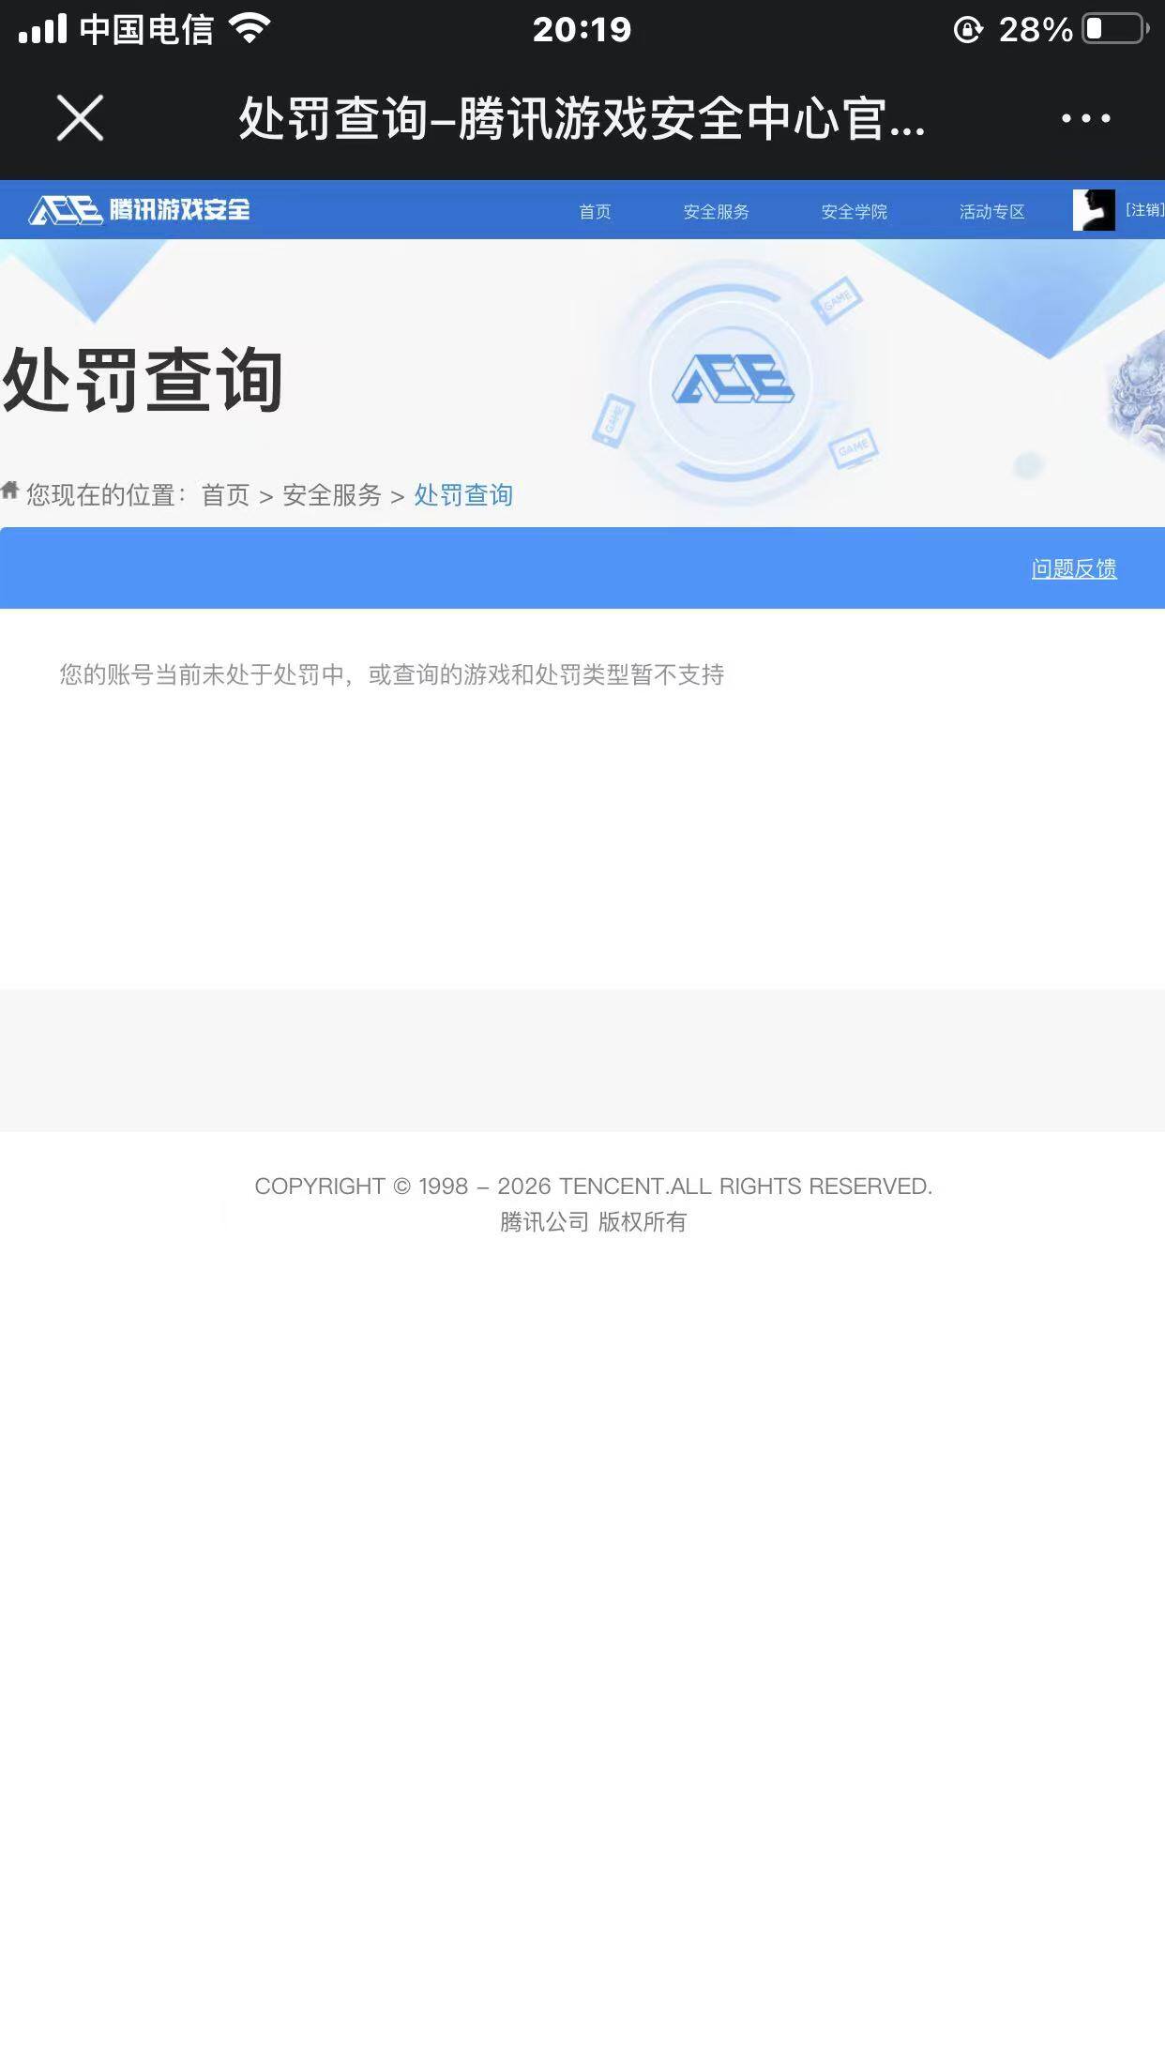Tap the large ACE emblem in the banner
This screenshot has width=1165, height=2071.
(x=733, y=380)
